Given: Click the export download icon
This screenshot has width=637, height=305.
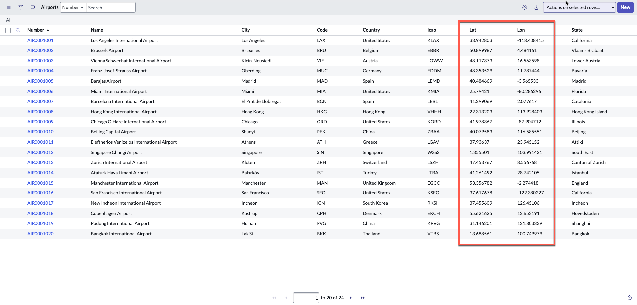Looking at the screenshot, I should (536, 7).
